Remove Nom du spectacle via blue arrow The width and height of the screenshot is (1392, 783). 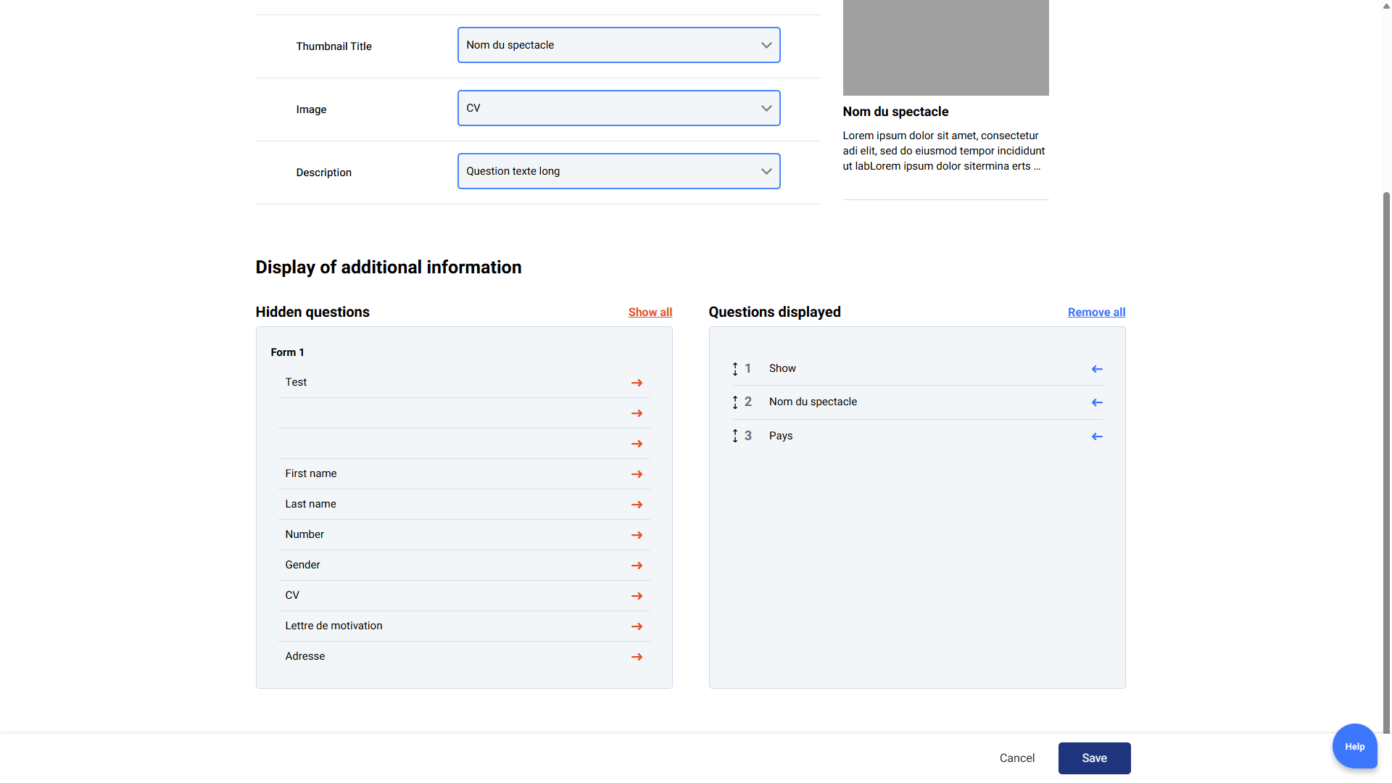tap(1097, 402)
